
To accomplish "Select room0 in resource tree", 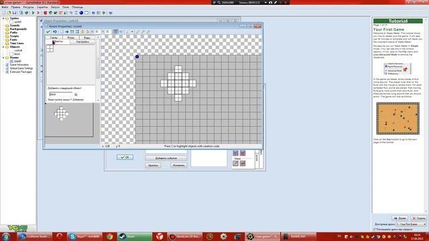I will pos(17,61).
